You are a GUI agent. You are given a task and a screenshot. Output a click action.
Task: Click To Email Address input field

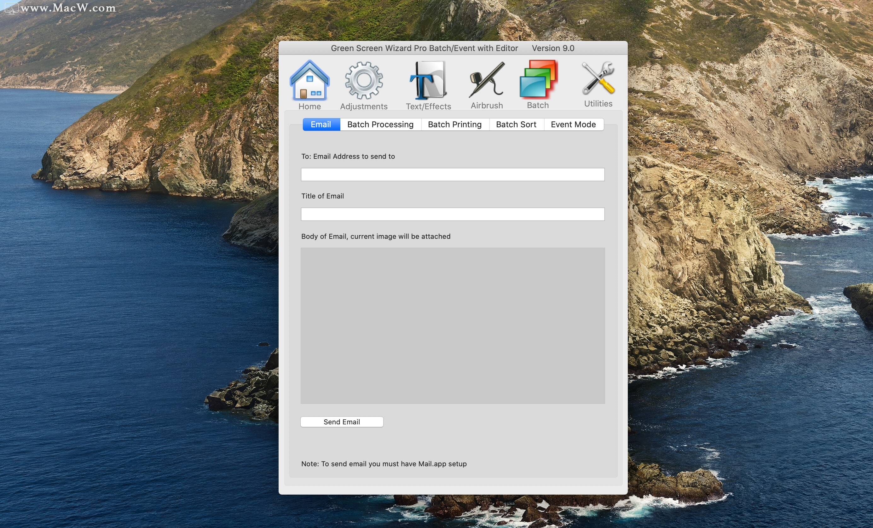tap(453, 174)
